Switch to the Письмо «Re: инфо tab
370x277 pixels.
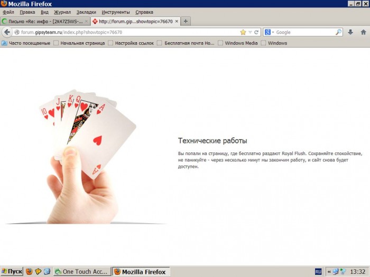click(45, 22)
